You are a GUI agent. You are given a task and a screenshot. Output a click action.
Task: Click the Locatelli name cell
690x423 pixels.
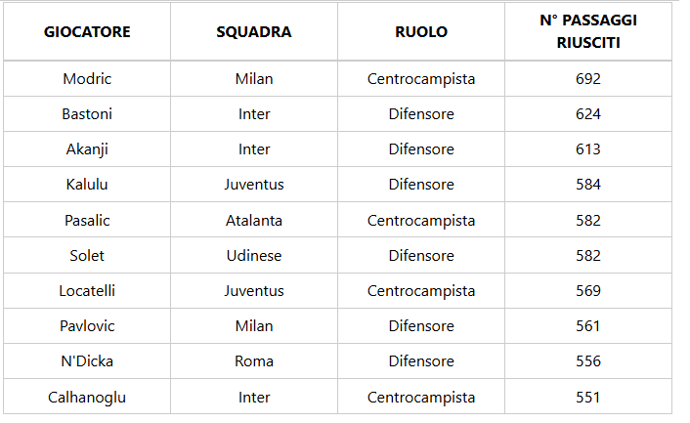point(87,291)
